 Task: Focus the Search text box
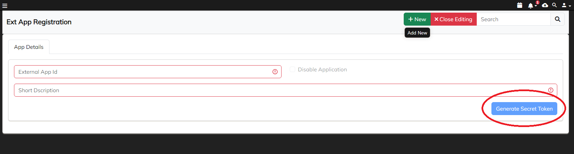514,19
